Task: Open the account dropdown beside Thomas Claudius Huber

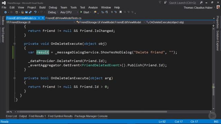Action: coord(214,8)
